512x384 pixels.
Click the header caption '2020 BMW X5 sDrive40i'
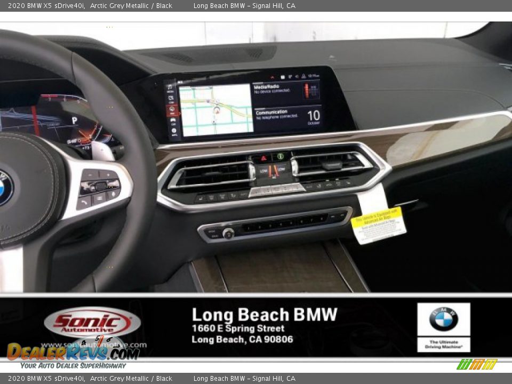[x=46, y=5]
